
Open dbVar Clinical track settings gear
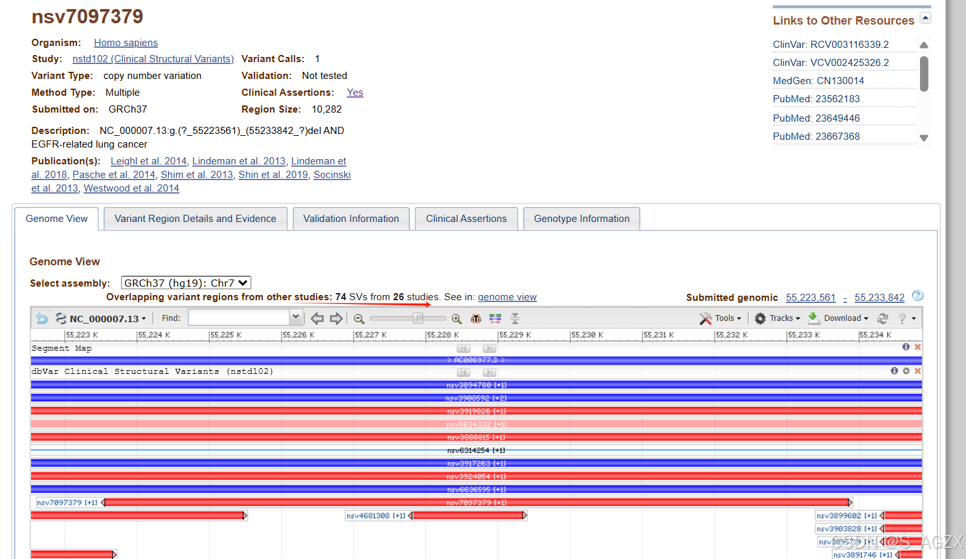click(906, 371)
